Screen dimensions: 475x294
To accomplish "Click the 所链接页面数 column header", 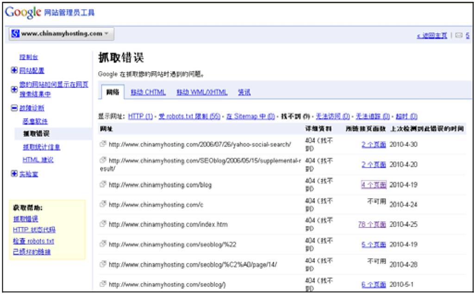I will 366,129.
